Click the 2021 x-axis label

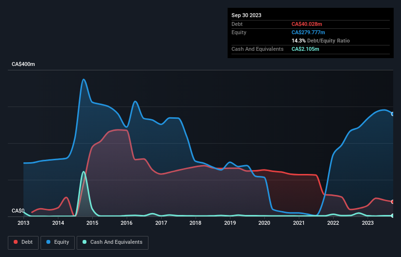point(299,223)
